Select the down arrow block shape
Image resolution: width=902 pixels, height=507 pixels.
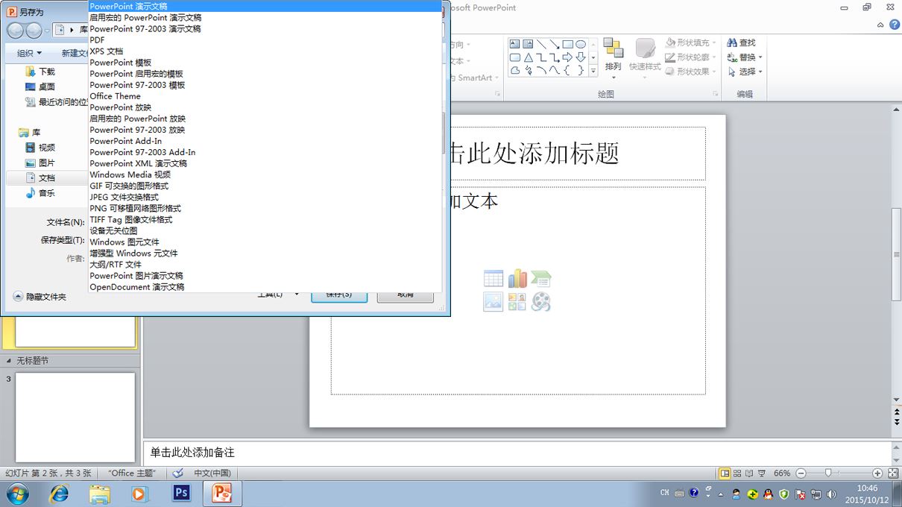[580, 57]
